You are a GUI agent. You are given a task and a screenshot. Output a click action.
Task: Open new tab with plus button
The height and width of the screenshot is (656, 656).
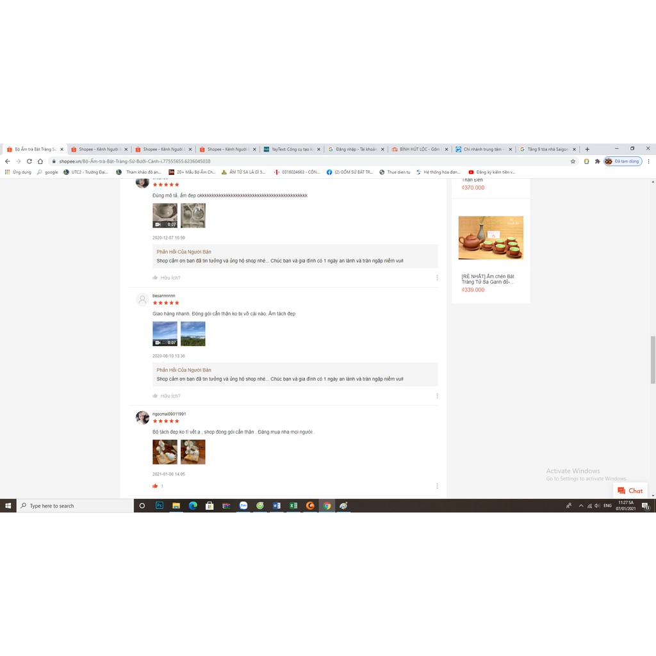pos(587,149)
